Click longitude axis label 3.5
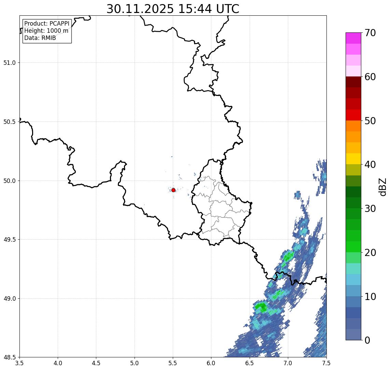391x370 pixels. pos(19,363)
